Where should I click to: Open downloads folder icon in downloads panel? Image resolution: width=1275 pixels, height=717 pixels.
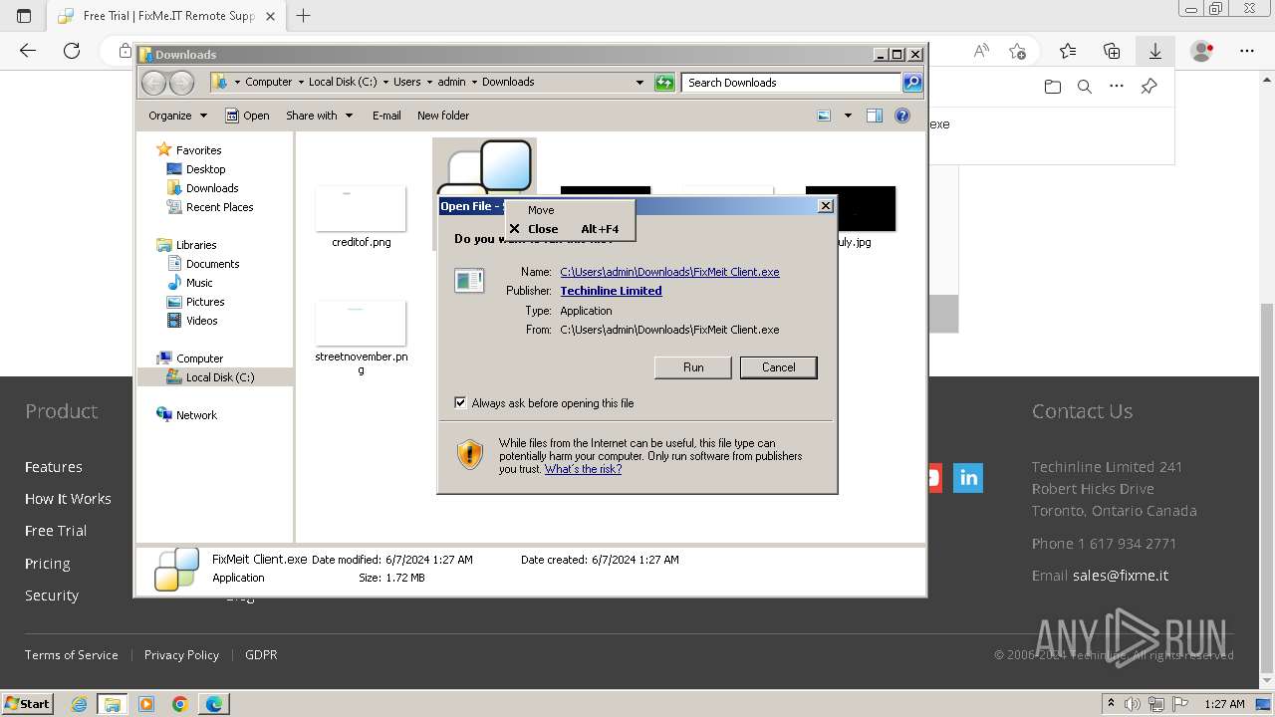pos(1053,87)
